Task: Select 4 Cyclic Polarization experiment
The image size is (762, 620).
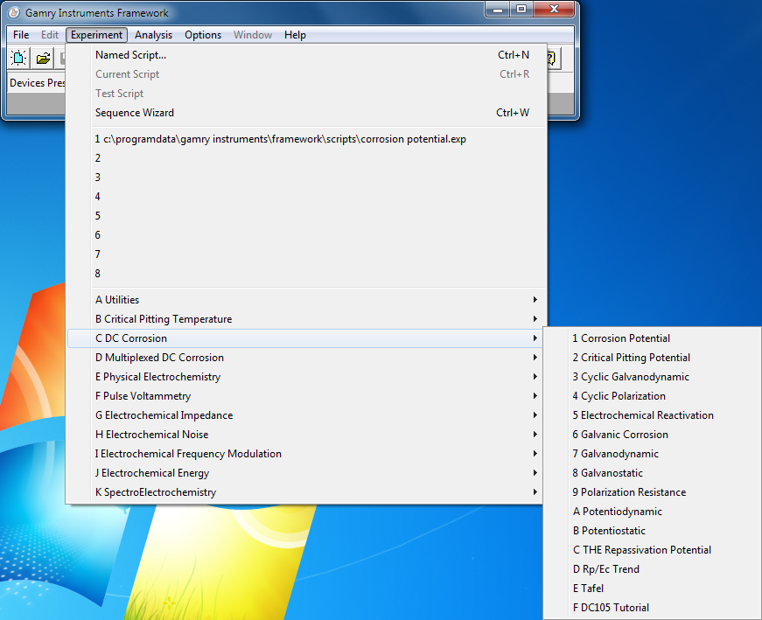Action: pyautogui.click(x=653, y=396)
